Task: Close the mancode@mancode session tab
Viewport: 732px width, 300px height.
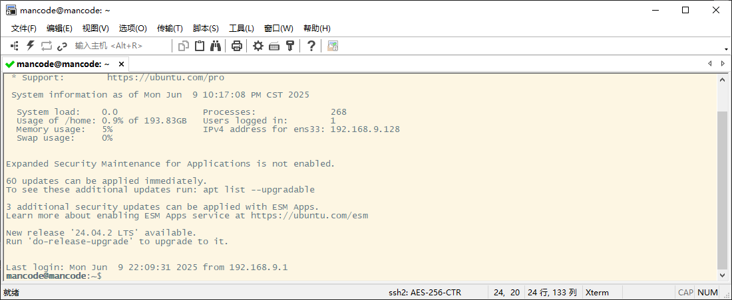Action: pos(121,64)
